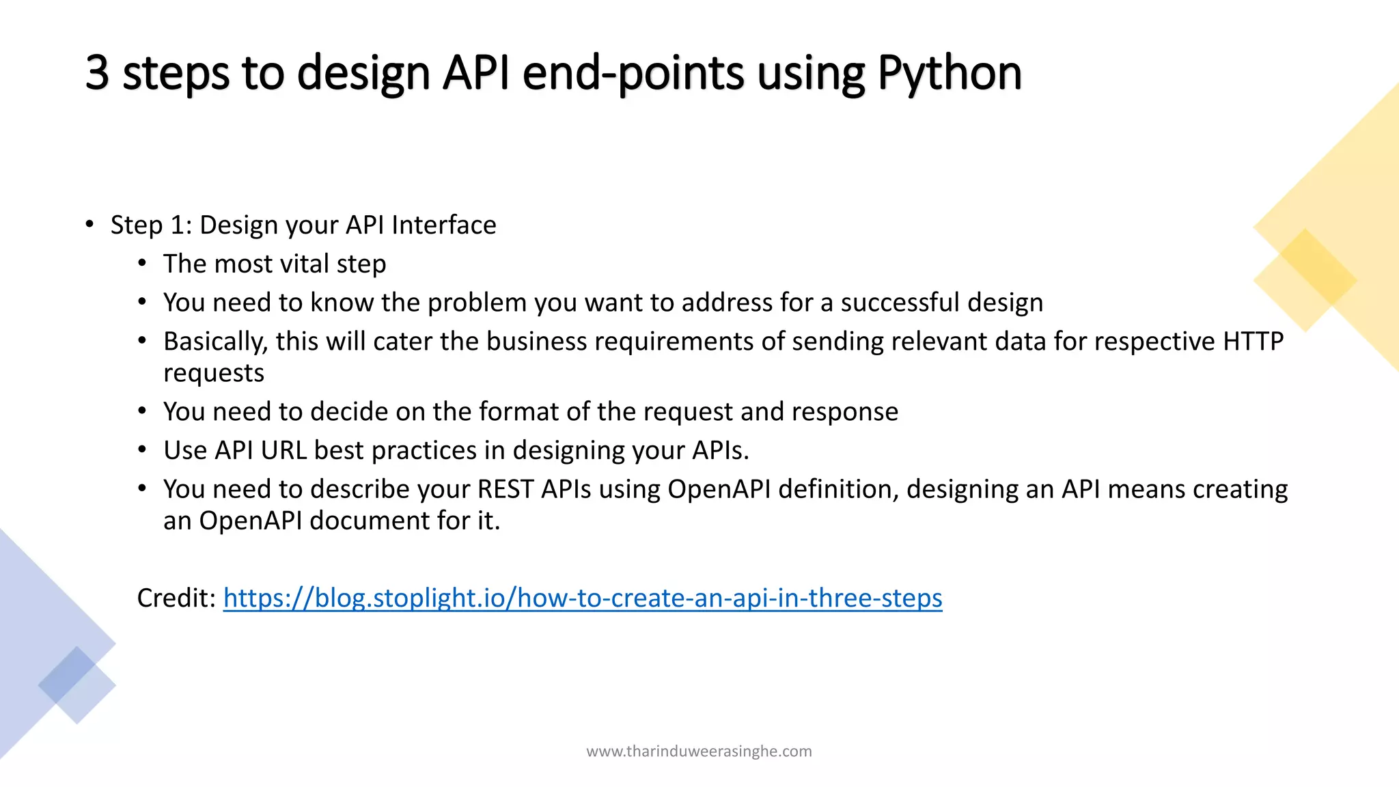1399x787 pixels.
Task: Click the 'know the problem' bullet line
Action: [602, 303]
